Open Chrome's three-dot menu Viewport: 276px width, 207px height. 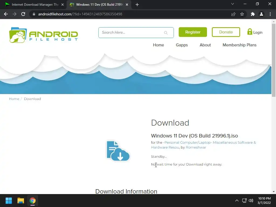pos(270,14)
